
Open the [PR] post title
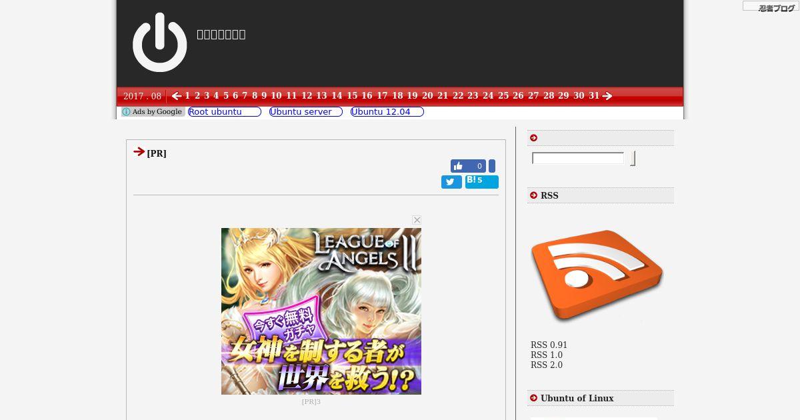(157, 153)
